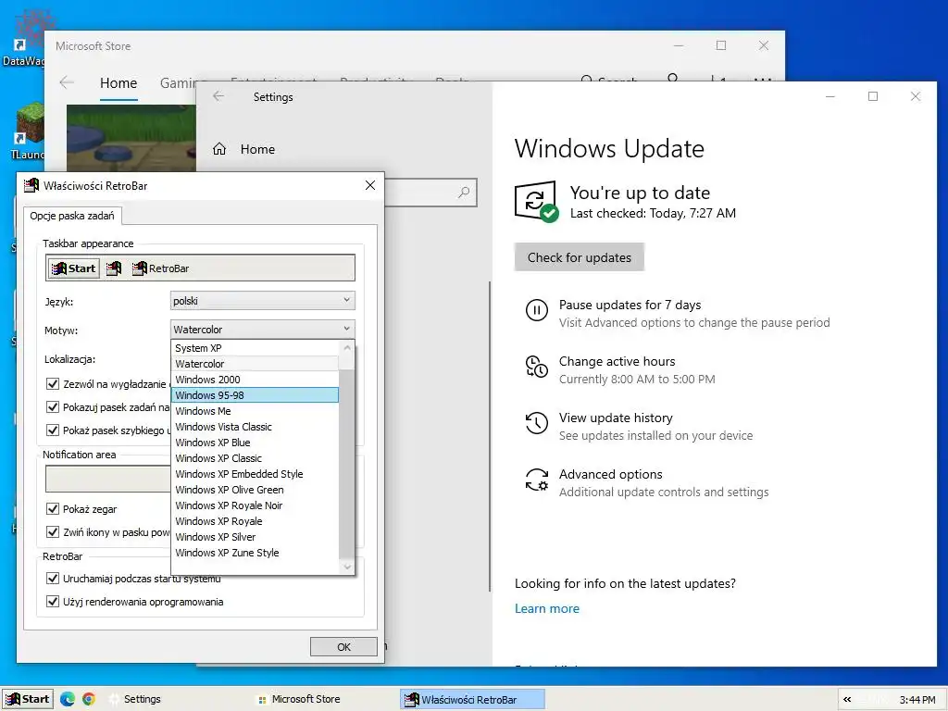Click the Start button on the taskbar
Screen dimensions: 948x711
(28, 699)
